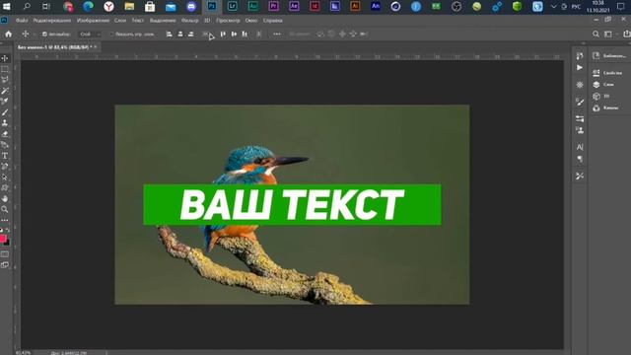Align left edges button in options bar

point(170,35)
